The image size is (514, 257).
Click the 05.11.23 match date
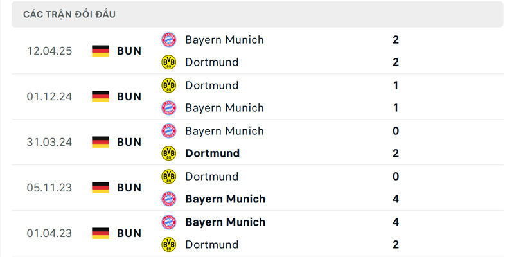[49, 188]
